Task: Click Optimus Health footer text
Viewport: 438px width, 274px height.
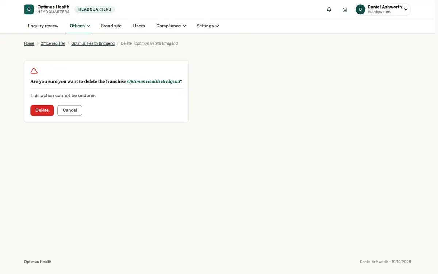Action: [x=38, y=262]
